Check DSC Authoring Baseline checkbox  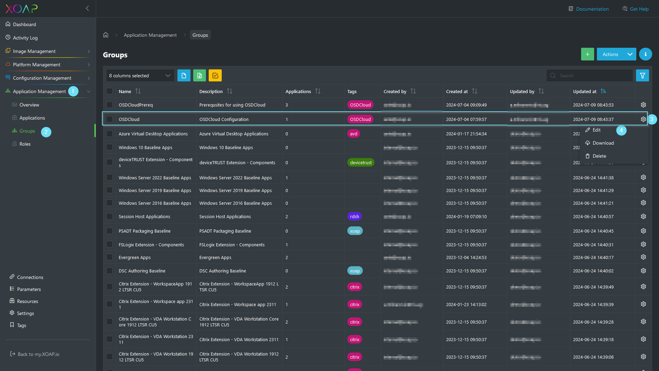pyautogui.click(x=109, y=271)
